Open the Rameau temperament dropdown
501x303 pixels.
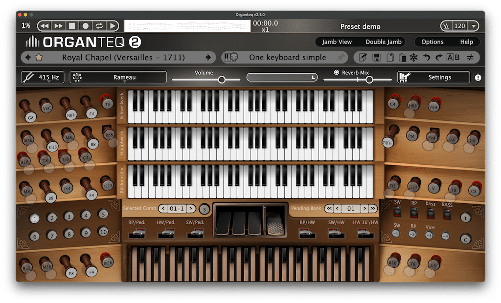coord(118,77)
